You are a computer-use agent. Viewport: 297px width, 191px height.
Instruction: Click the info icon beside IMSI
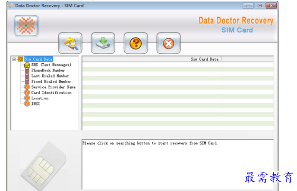pyautogui.click(x=27, y=104)
